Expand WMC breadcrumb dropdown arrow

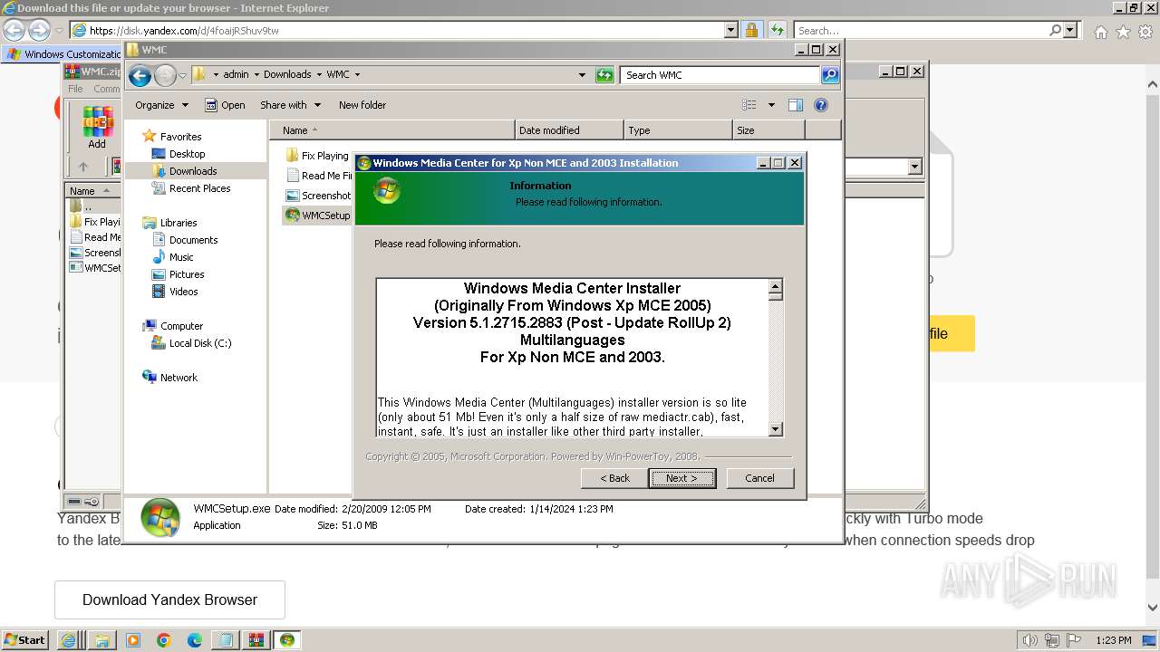pos(357,75)
